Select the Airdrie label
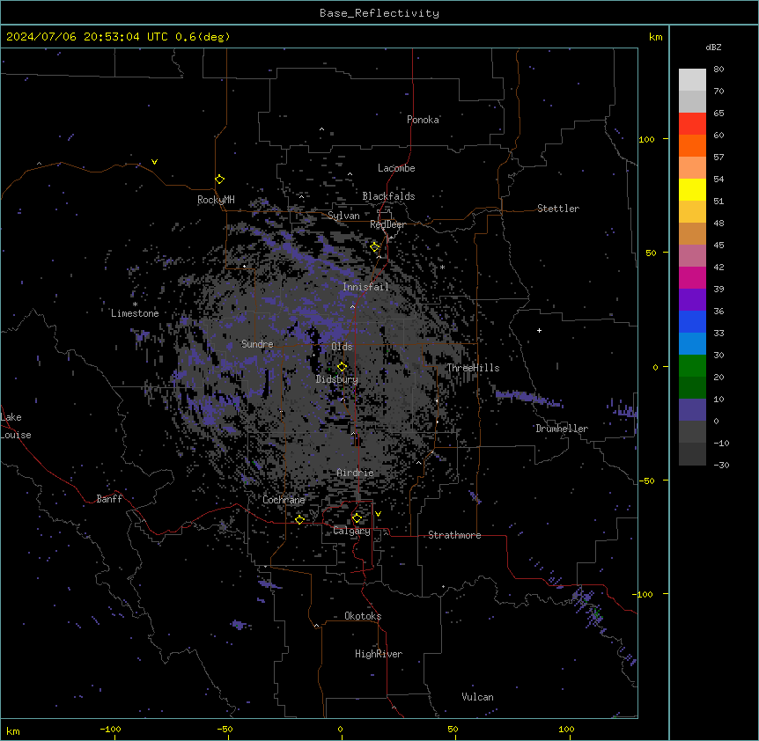This screenshot has width=759, height=741. click(x=356, y=473)
